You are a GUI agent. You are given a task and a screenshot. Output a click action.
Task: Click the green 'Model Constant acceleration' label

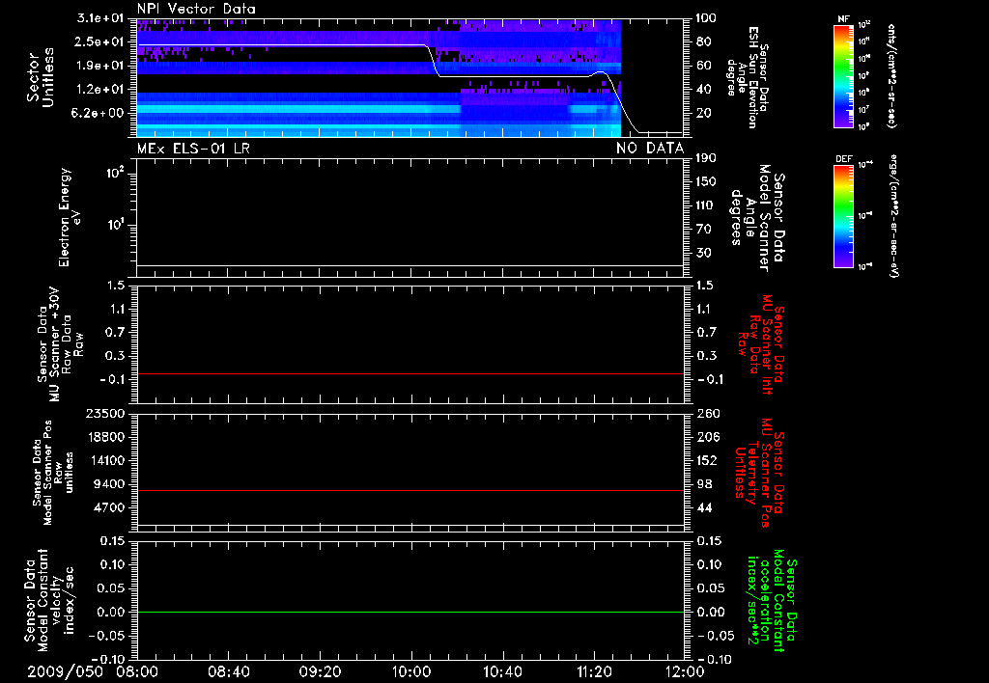772,600
